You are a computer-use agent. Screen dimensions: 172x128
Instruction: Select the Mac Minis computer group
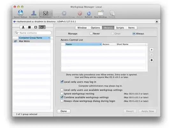32,41
